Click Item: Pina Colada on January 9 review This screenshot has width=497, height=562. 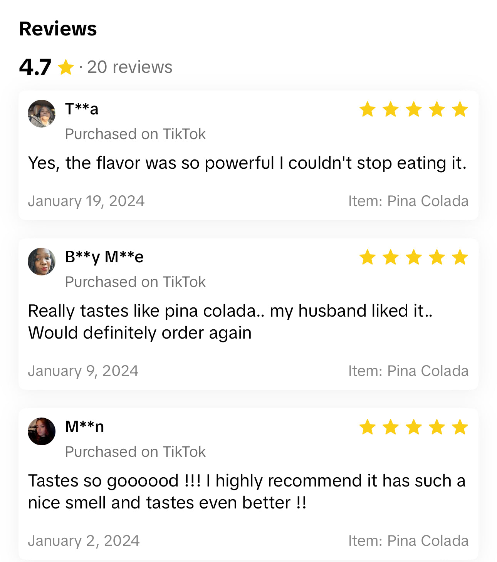pyautogui.click(x=408, y=371)
